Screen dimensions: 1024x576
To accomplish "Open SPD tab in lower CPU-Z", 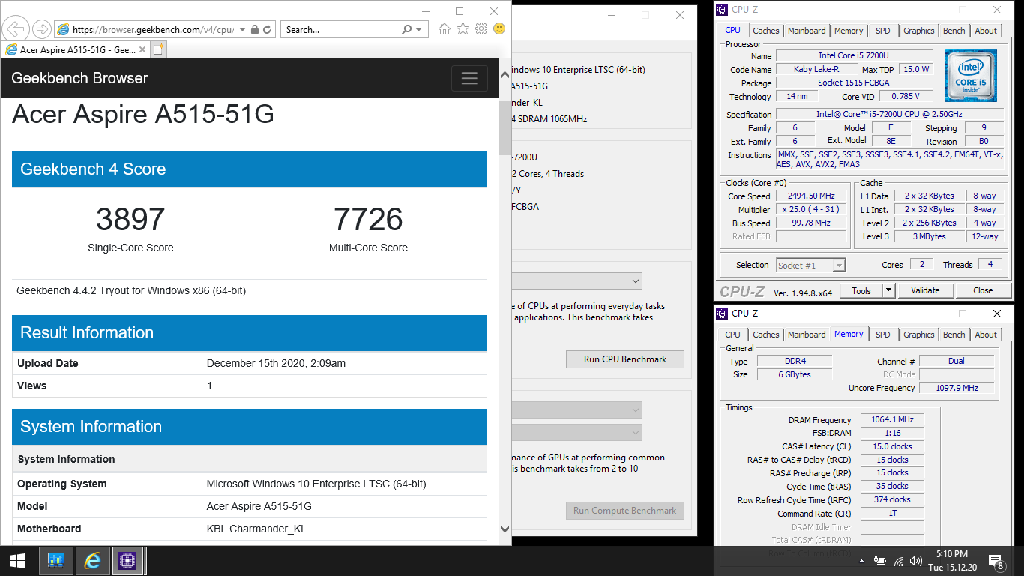I will tap(883, 334).
